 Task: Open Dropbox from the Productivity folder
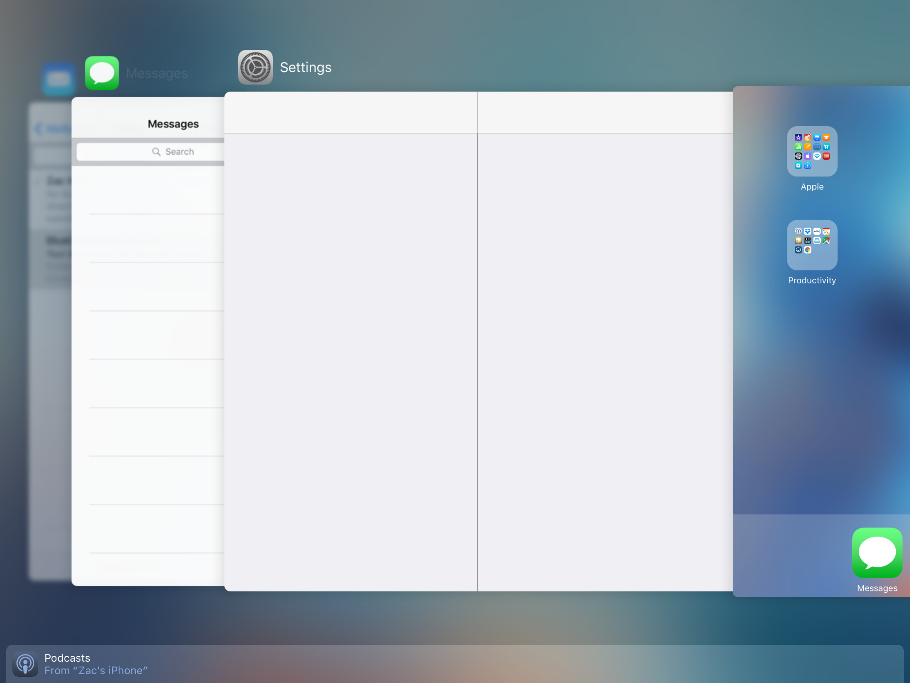tap(808, 231)
